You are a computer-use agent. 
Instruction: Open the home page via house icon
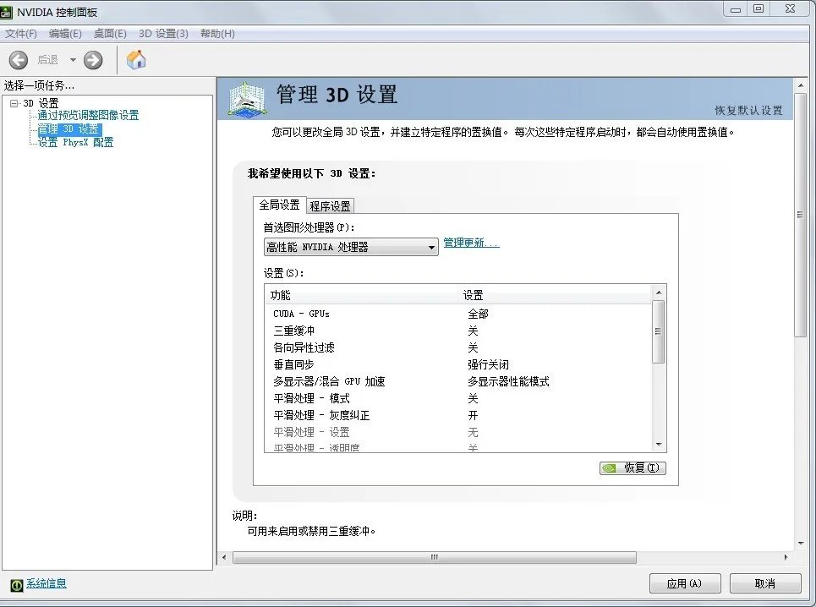coord(134,60)
